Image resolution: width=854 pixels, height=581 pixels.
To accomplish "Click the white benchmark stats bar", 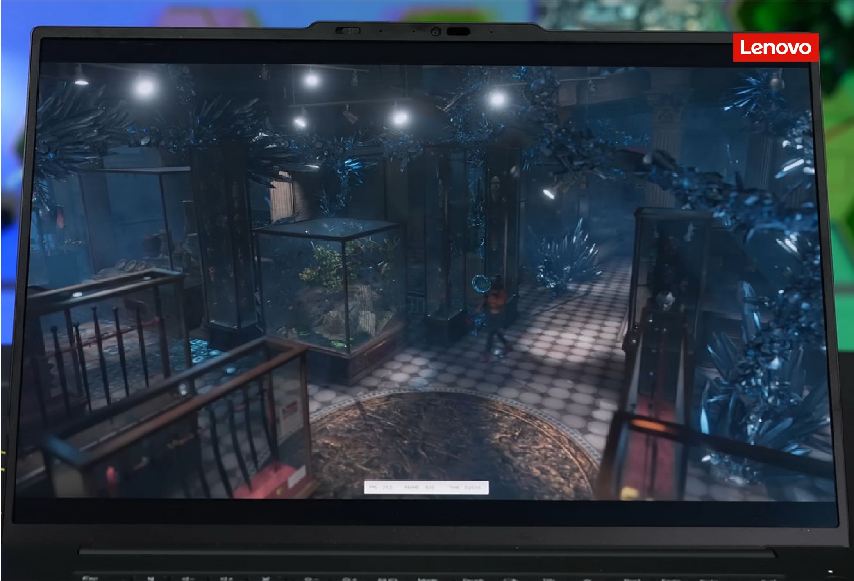I will point(426,487).
